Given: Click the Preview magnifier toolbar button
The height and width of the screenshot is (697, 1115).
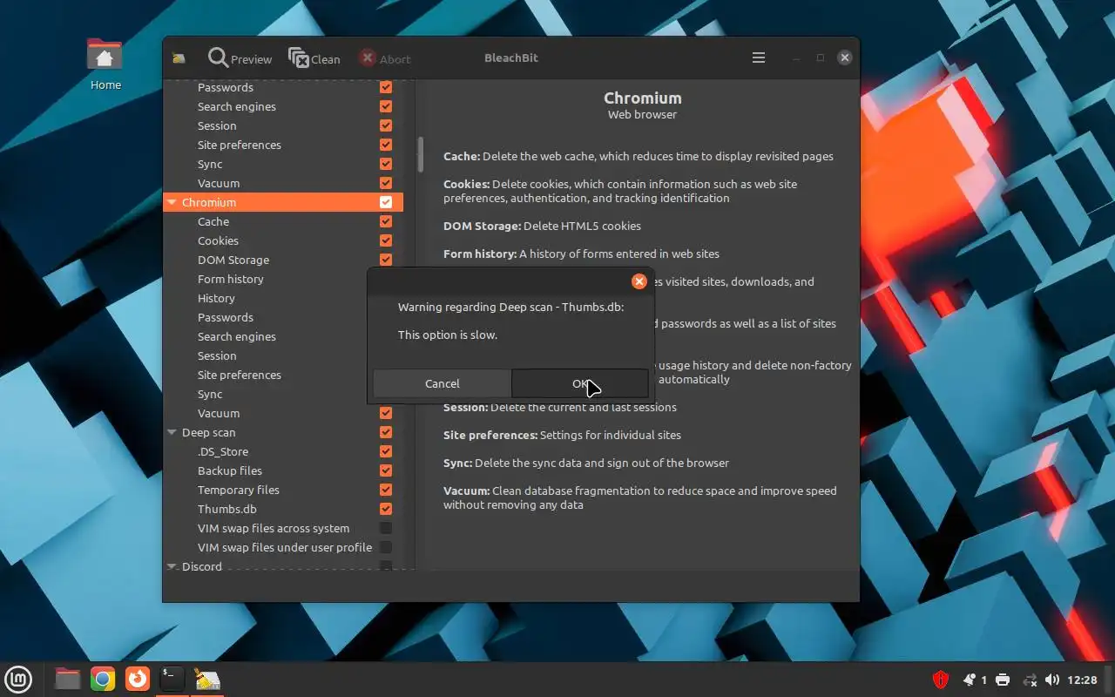Looking at the screenshot, I should coord(240,58).
